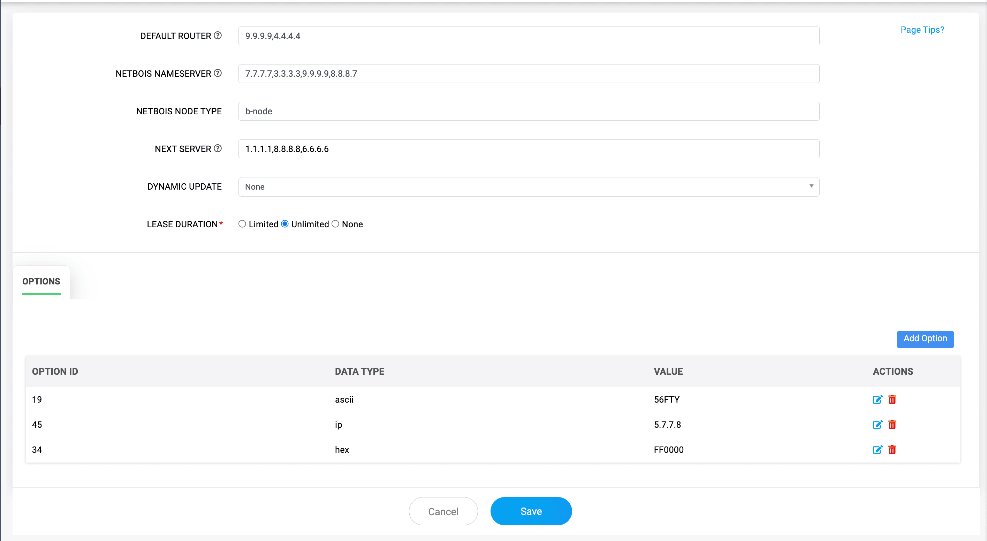Select Unlimited lease duration
The image size is (987, 541).
[285, 224]
